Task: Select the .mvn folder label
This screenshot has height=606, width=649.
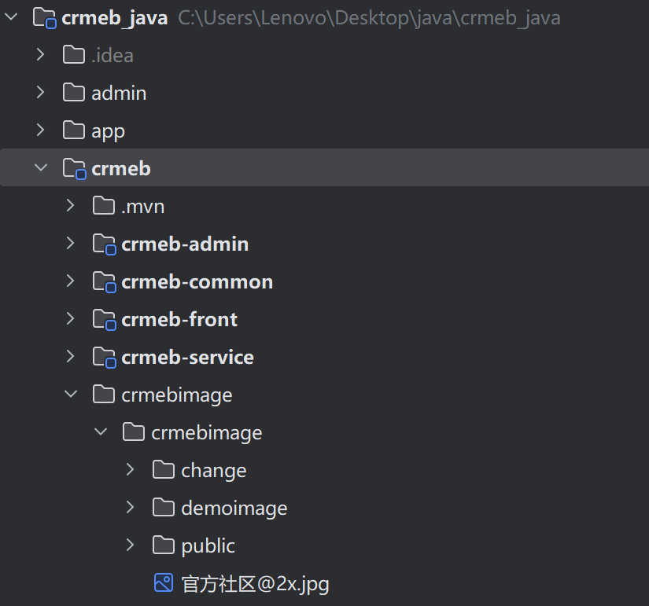Action: click(143, 207)
